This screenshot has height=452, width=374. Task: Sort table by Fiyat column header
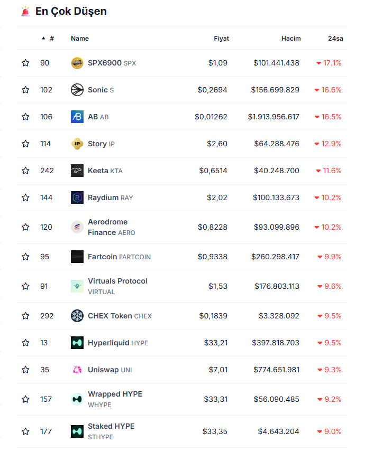click(x=221, y=39)
